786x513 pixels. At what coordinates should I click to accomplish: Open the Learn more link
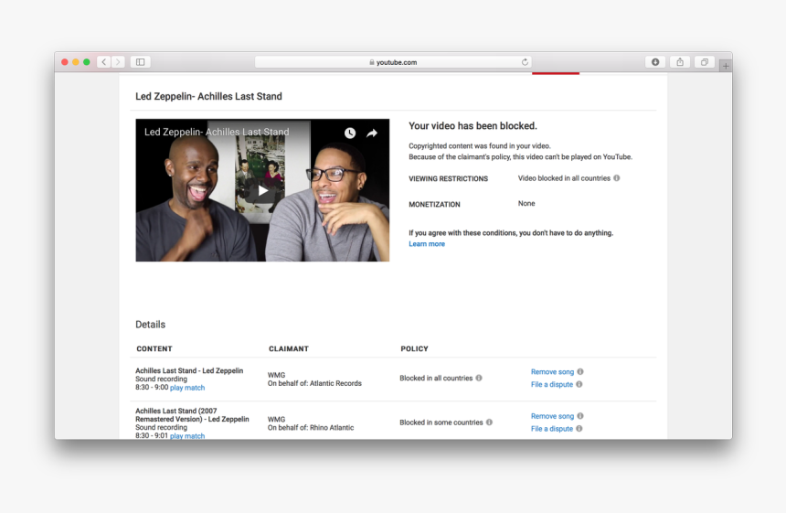coord(427,244)
